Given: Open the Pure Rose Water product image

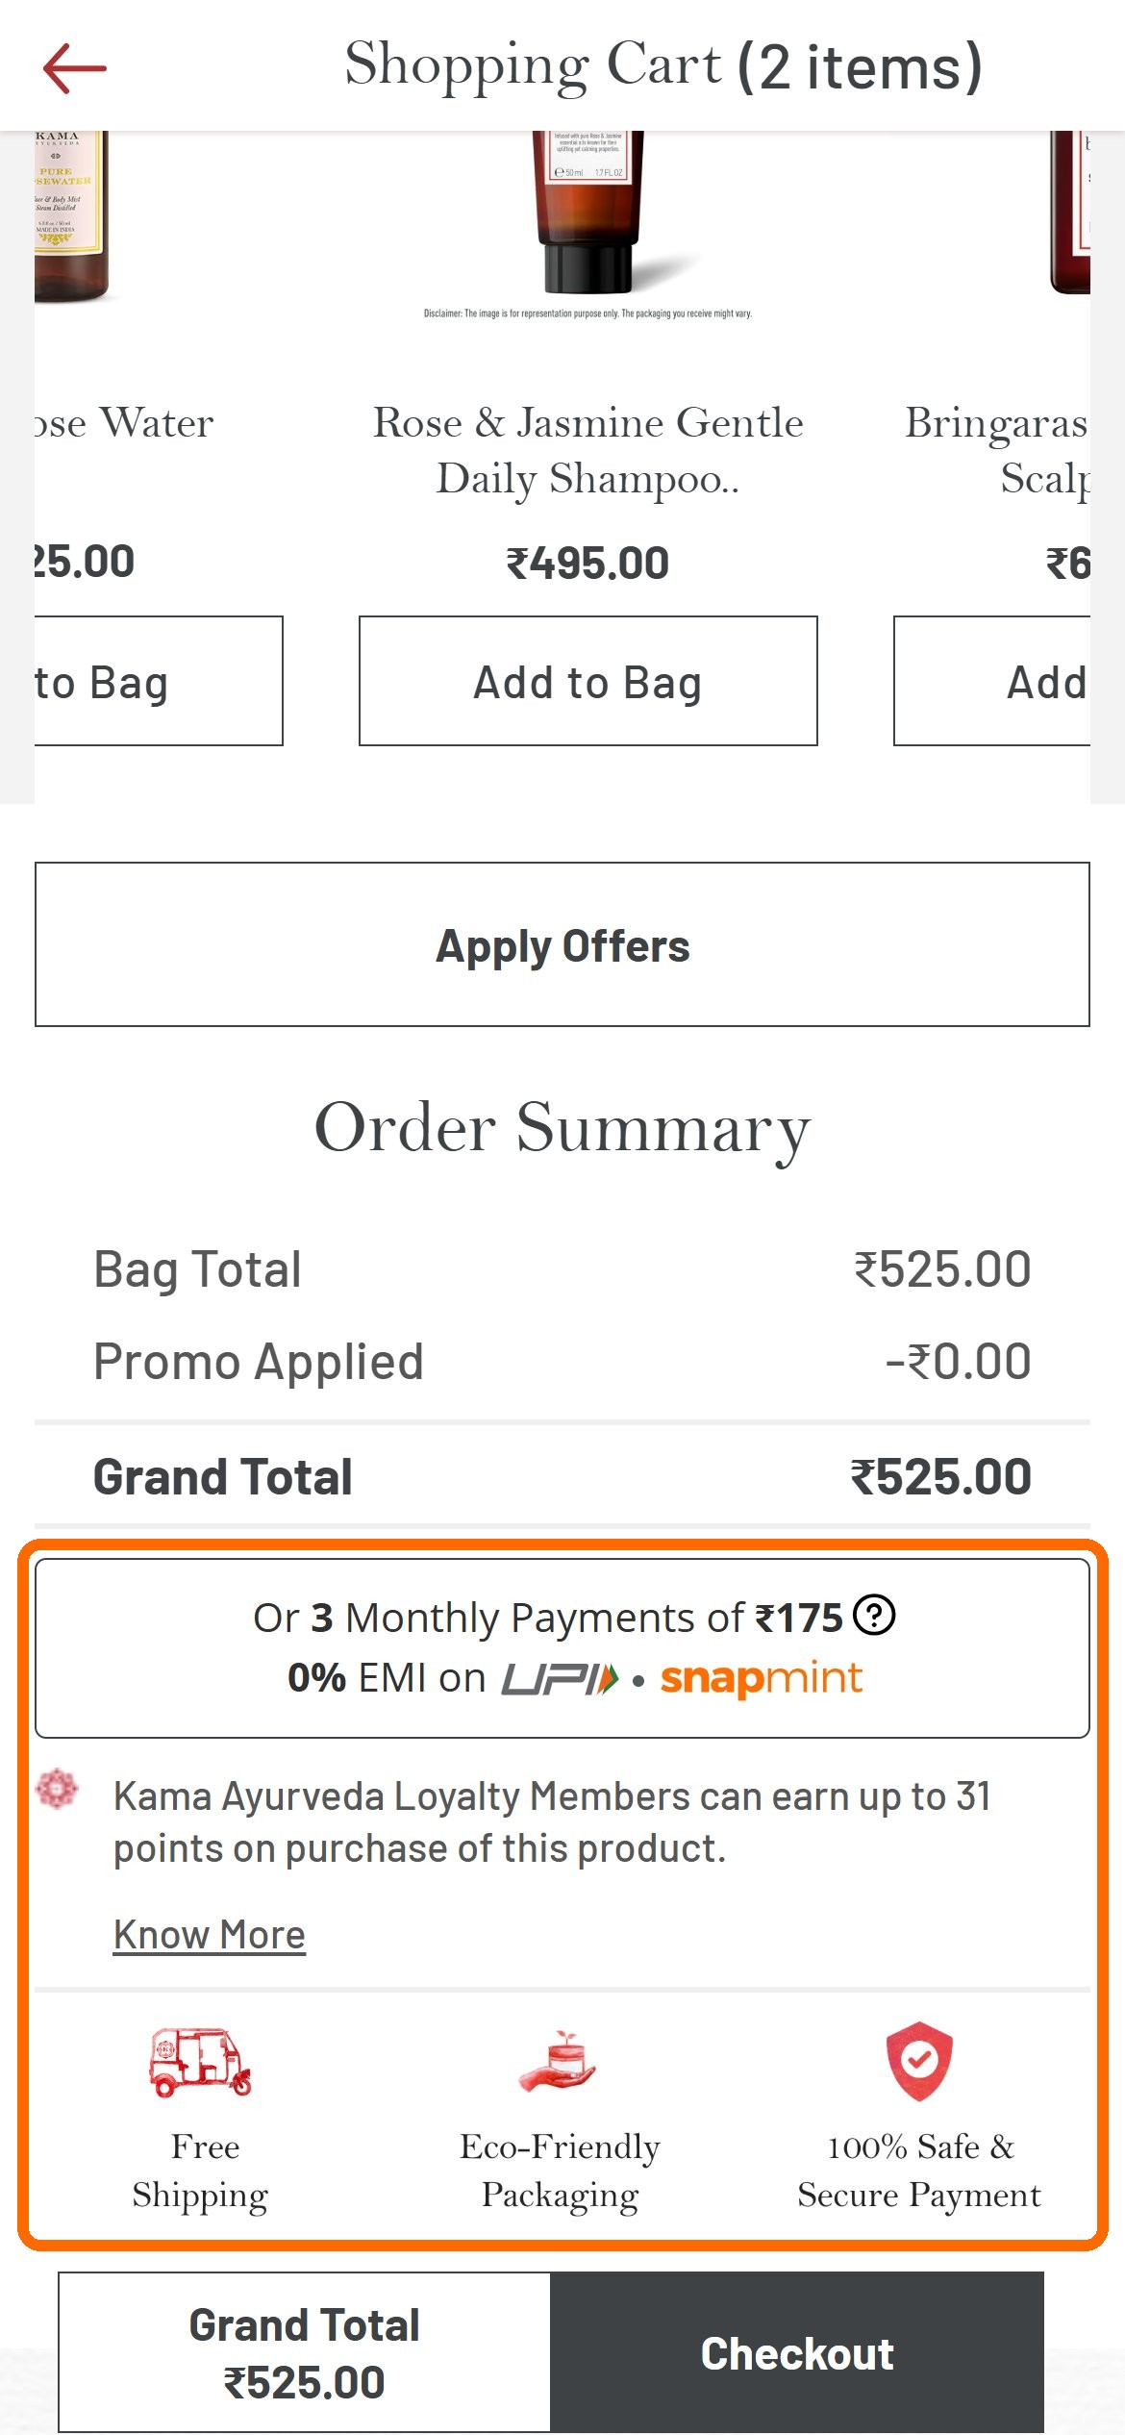Looking at the screenshot, I should pyautogui.click(x=72, y=215).
